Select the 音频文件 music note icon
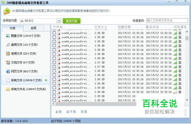Screen dimensions: 191x124 point(8,45)
